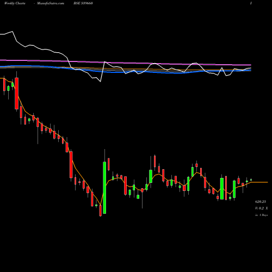Click the 'Weekly Charts' title text
Screen dimensions: 272x272
click(x=15, y=3)
